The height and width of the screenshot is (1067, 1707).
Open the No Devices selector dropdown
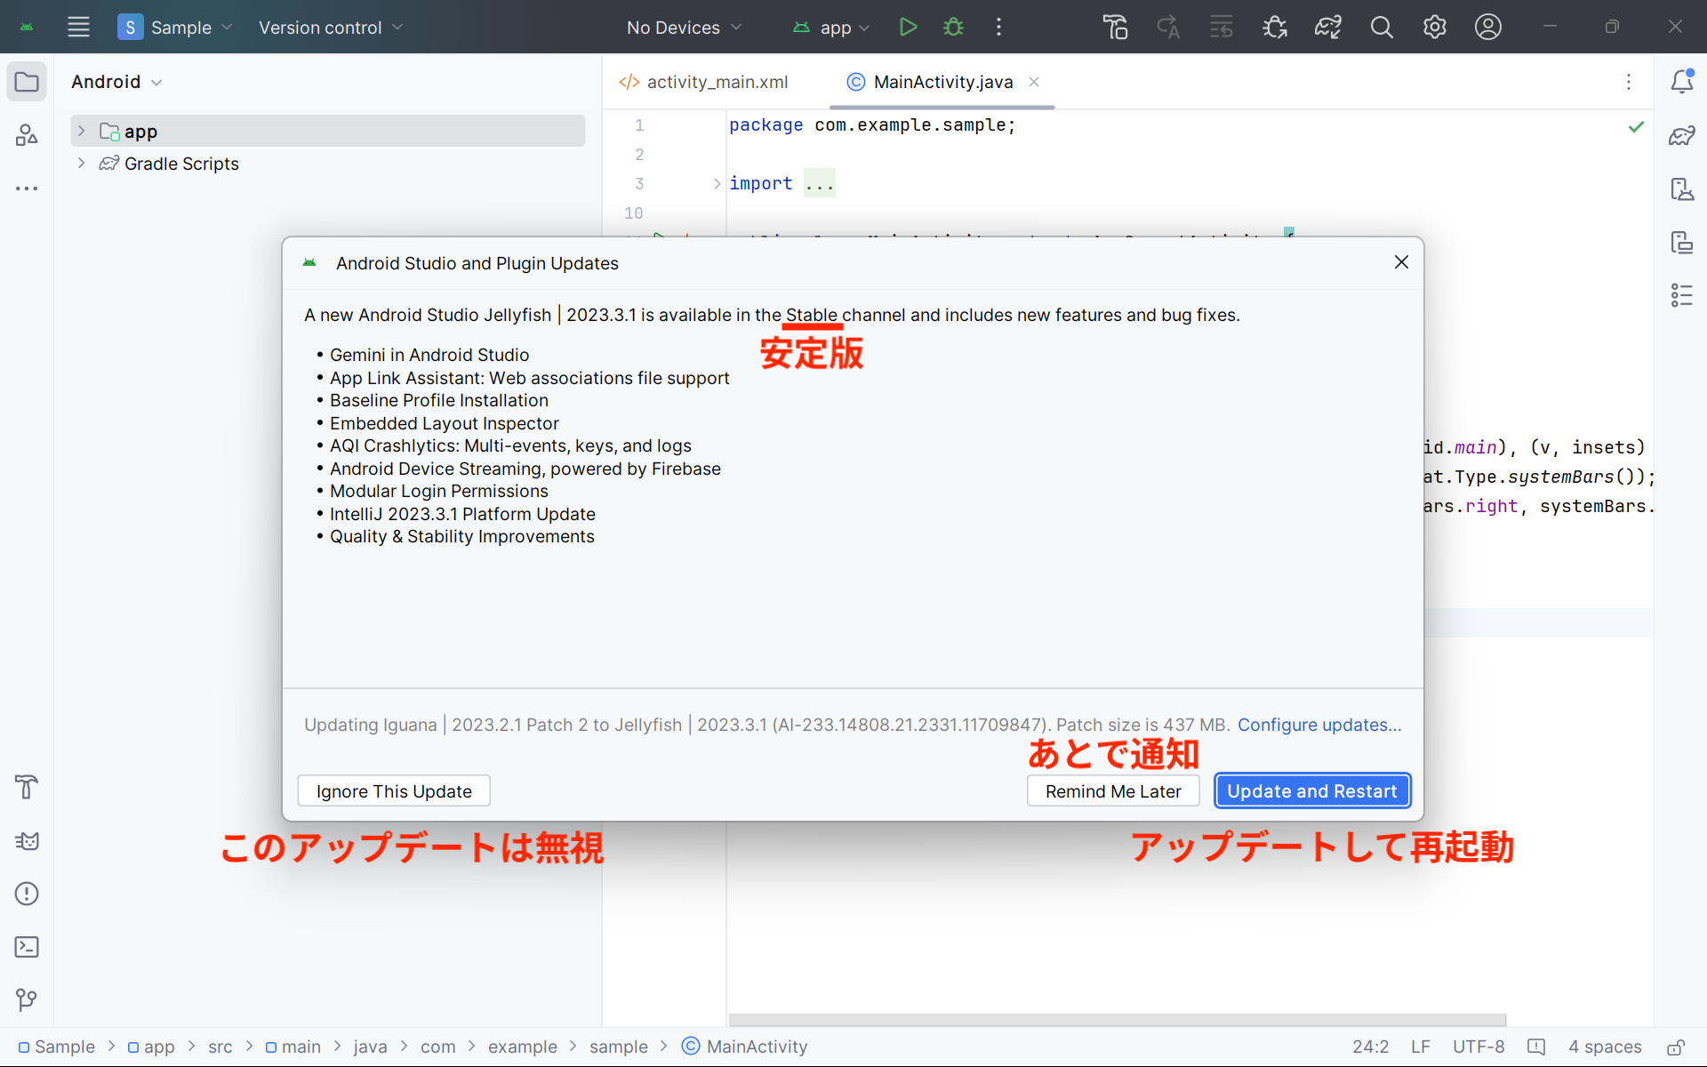pos(684,27)
